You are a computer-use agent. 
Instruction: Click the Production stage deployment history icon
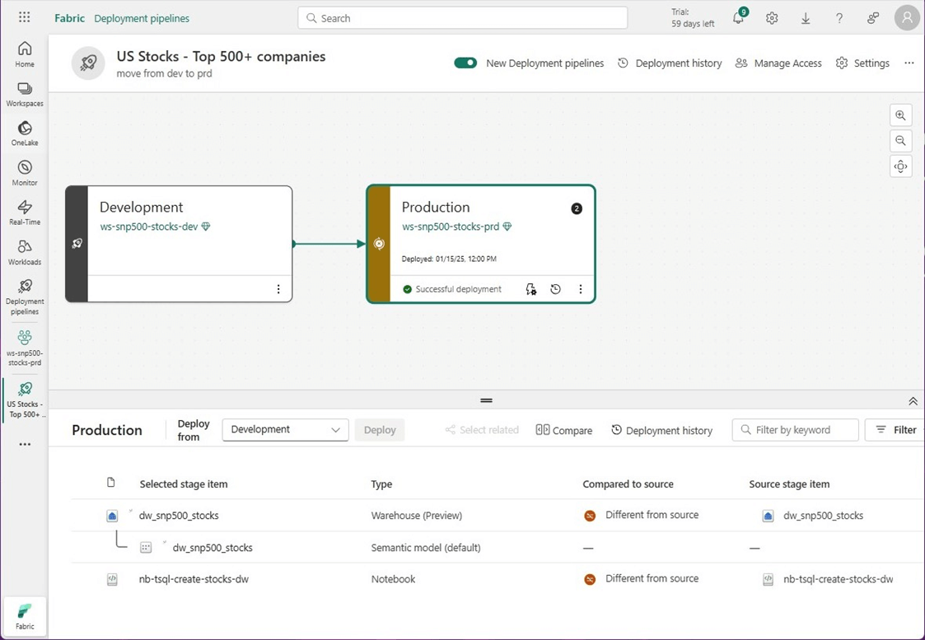click(556, 289)
